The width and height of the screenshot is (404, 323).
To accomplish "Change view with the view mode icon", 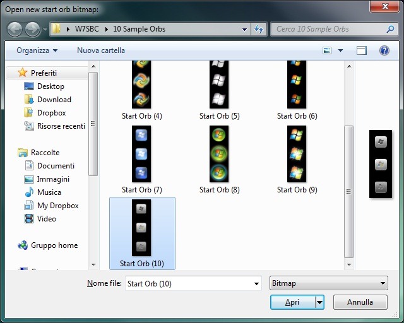I will pos(327,50).
